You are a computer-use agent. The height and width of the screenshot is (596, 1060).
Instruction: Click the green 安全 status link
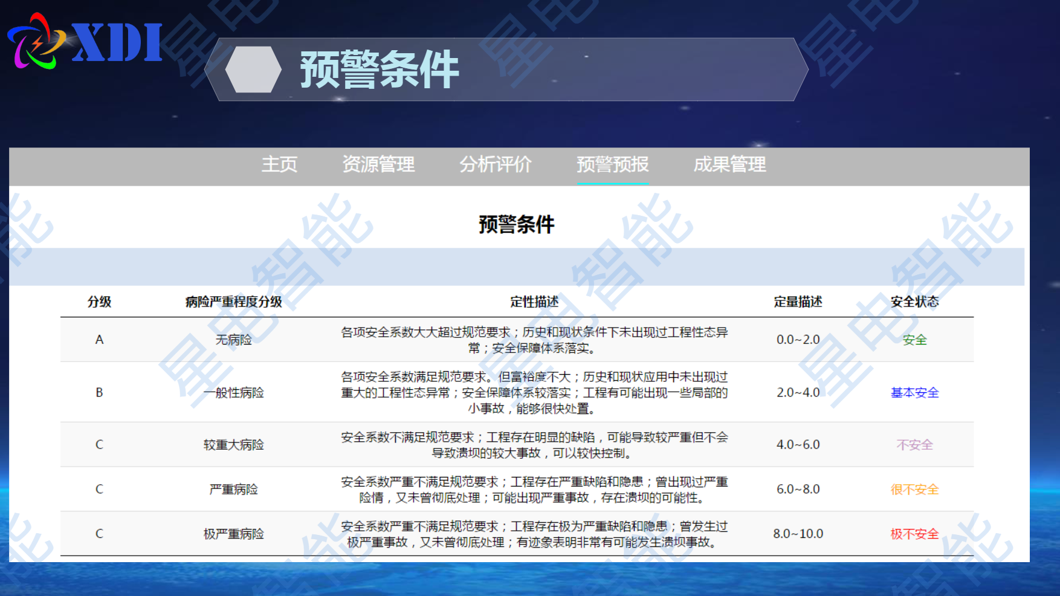[914, 340]
